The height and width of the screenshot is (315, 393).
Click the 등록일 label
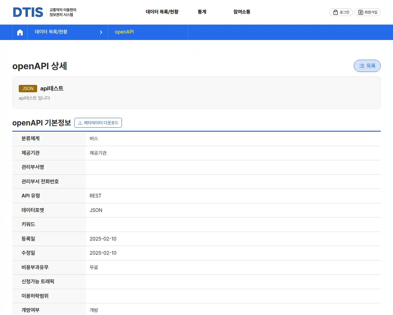(28, 239)
